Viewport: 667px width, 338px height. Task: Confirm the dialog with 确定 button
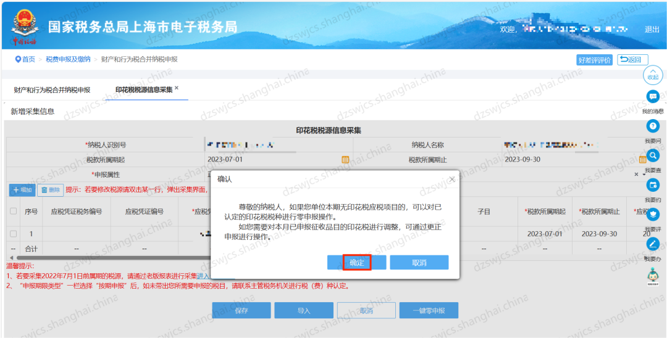click(x=356, y=262)
